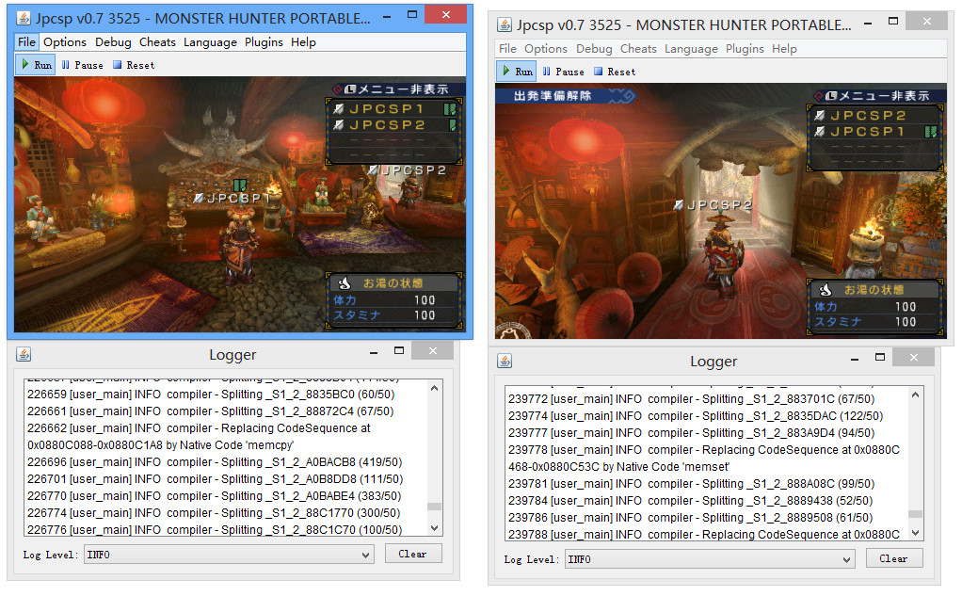
Task: Reset the emulator in the left window
Action: [x=134, y=65]
